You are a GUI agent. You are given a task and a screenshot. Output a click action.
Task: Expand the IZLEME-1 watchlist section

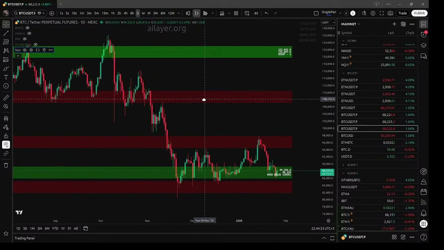(x=343, y=165)
